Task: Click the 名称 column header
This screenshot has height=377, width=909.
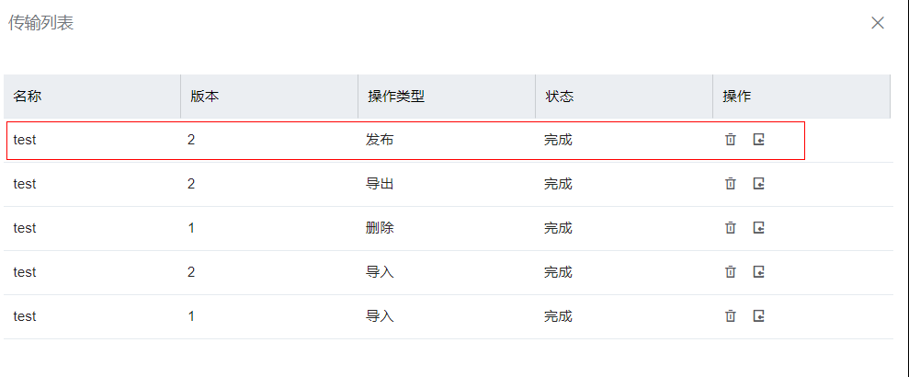Action: coord(28,97)
